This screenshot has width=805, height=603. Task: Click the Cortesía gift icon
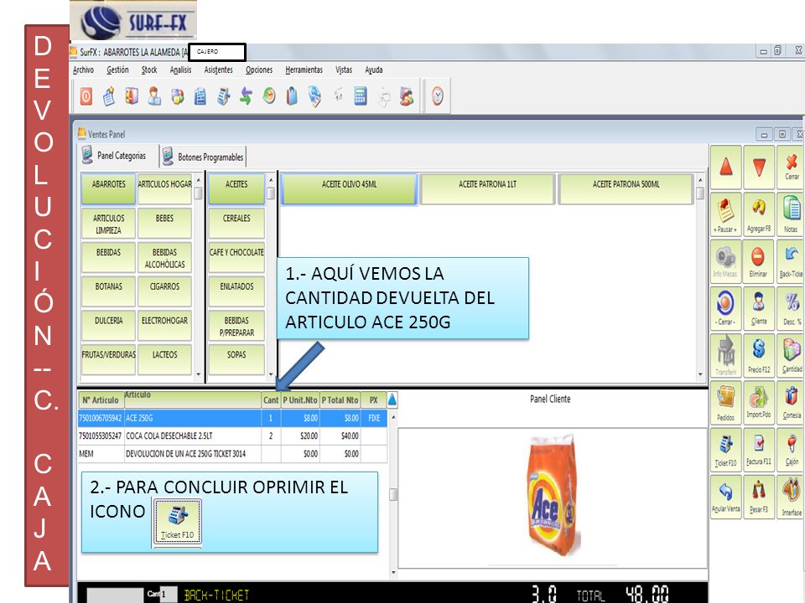click(791, 403)
